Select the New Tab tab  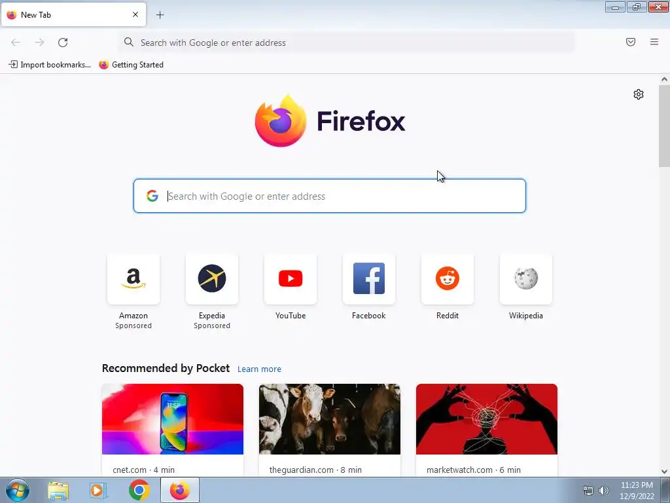click(x=73, y=14)
